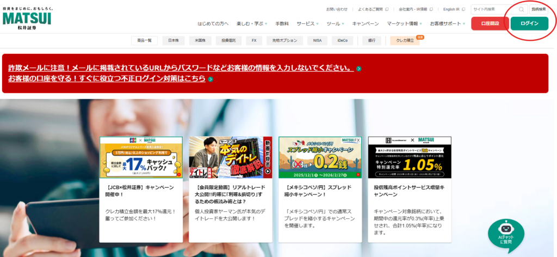The height and width of the screenshot is (257, 557).
Task: Click the red 口座開設 button
Action: pyautogui.click(x=490, y=23)
